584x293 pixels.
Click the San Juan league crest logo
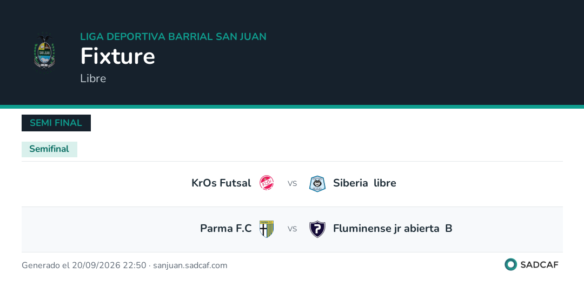[45, 52]
